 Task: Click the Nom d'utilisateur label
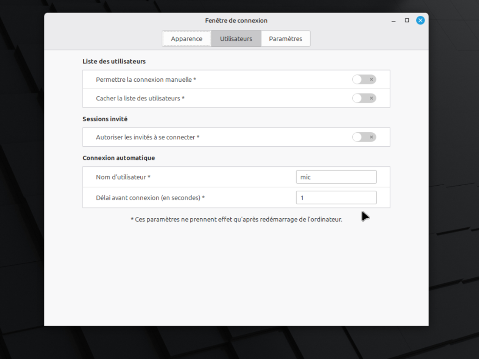click(123, 177)
